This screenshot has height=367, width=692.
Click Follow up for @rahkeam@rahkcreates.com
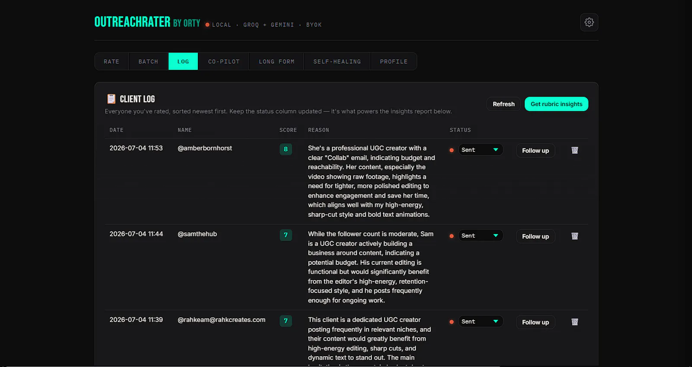(x=535, y=322)
